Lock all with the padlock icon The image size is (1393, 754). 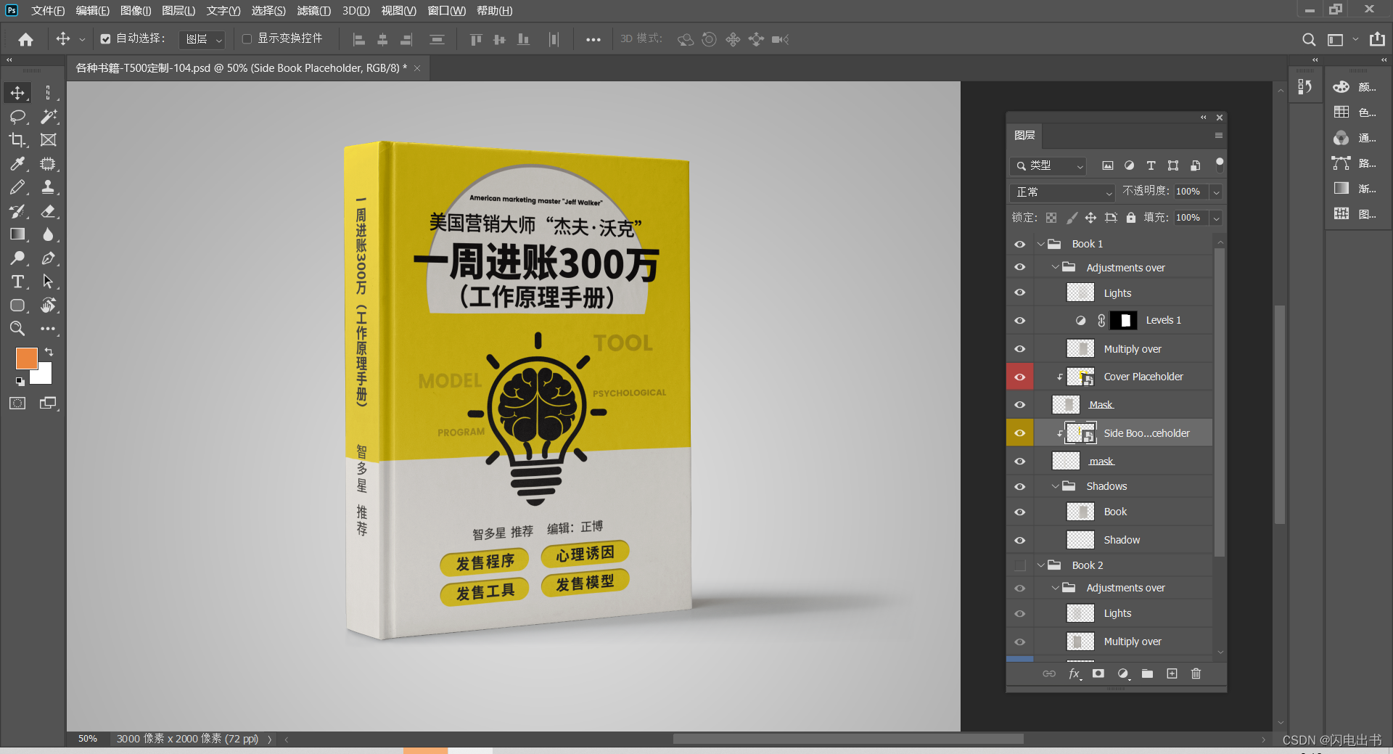pos(1131,218)
